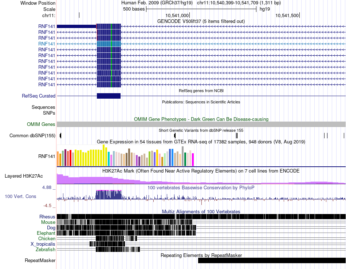Click the Rhesus alignment label

(47, 217)
